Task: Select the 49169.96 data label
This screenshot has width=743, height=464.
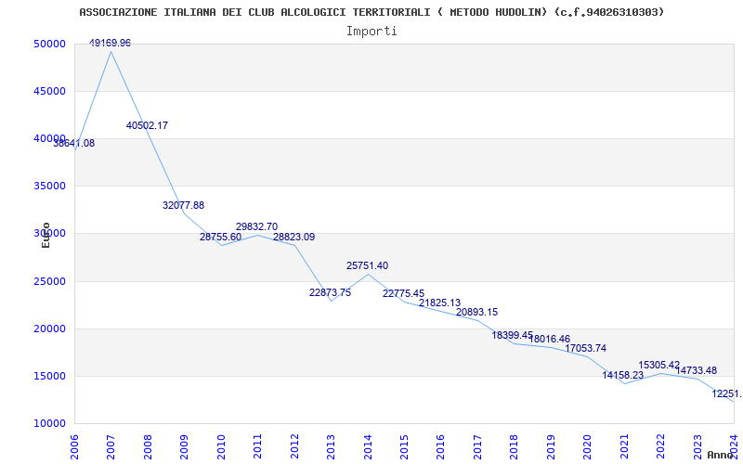Action: tap(110, 43)
